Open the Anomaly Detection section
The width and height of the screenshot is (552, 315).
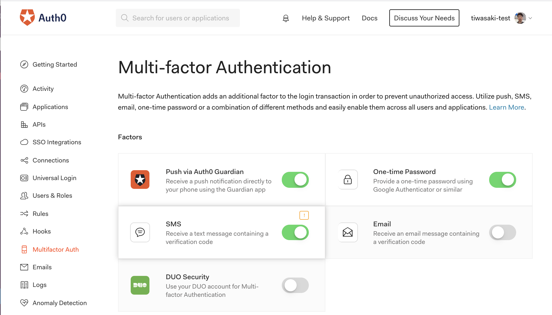[60, 303]
